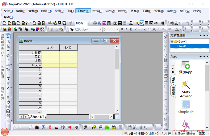This screenshot has height=136, width=210.
Task: Open the font size dropdown
Action: 117,29
